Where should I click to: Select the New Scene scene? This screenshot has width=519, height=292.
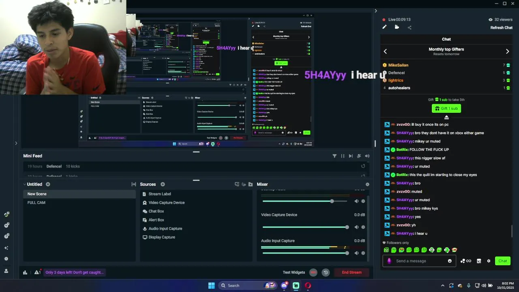pyautogui.click(x=79, y=194)
